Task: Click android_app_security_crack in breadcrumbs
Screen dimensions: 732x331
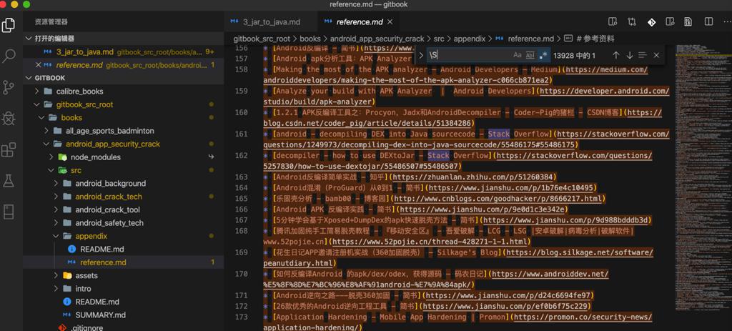Action: click(x=377, y=39)
